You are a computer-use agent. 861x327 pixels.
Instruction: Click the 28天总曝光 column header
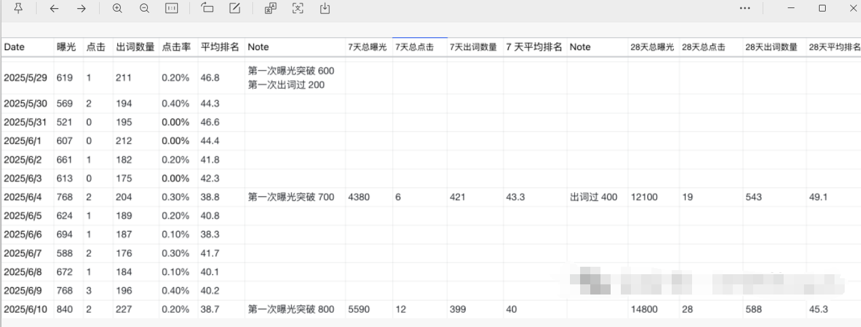click(652, 47)
